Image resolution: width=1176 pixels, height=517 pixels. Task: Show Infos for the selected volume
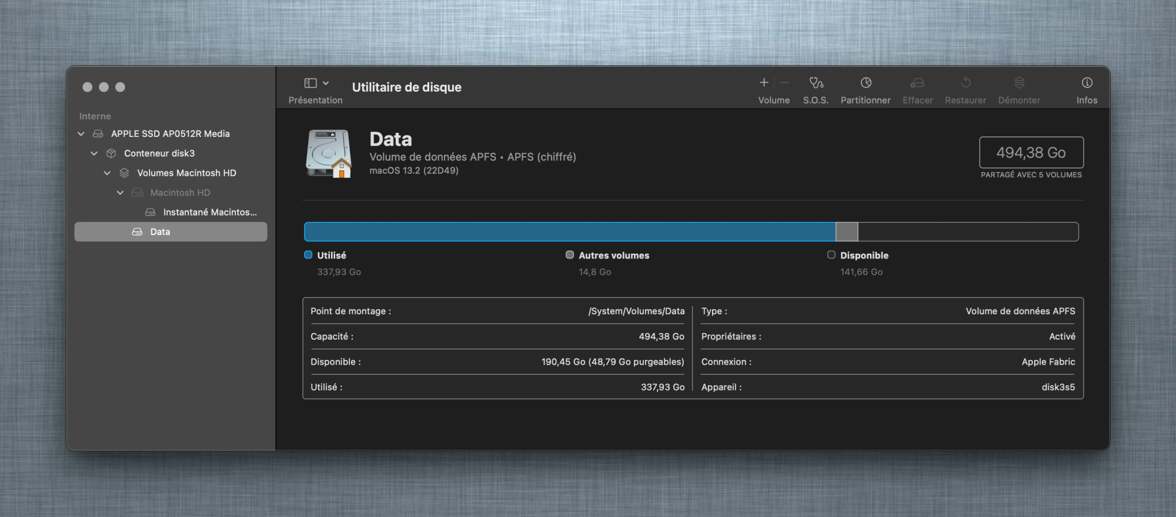1087,83
